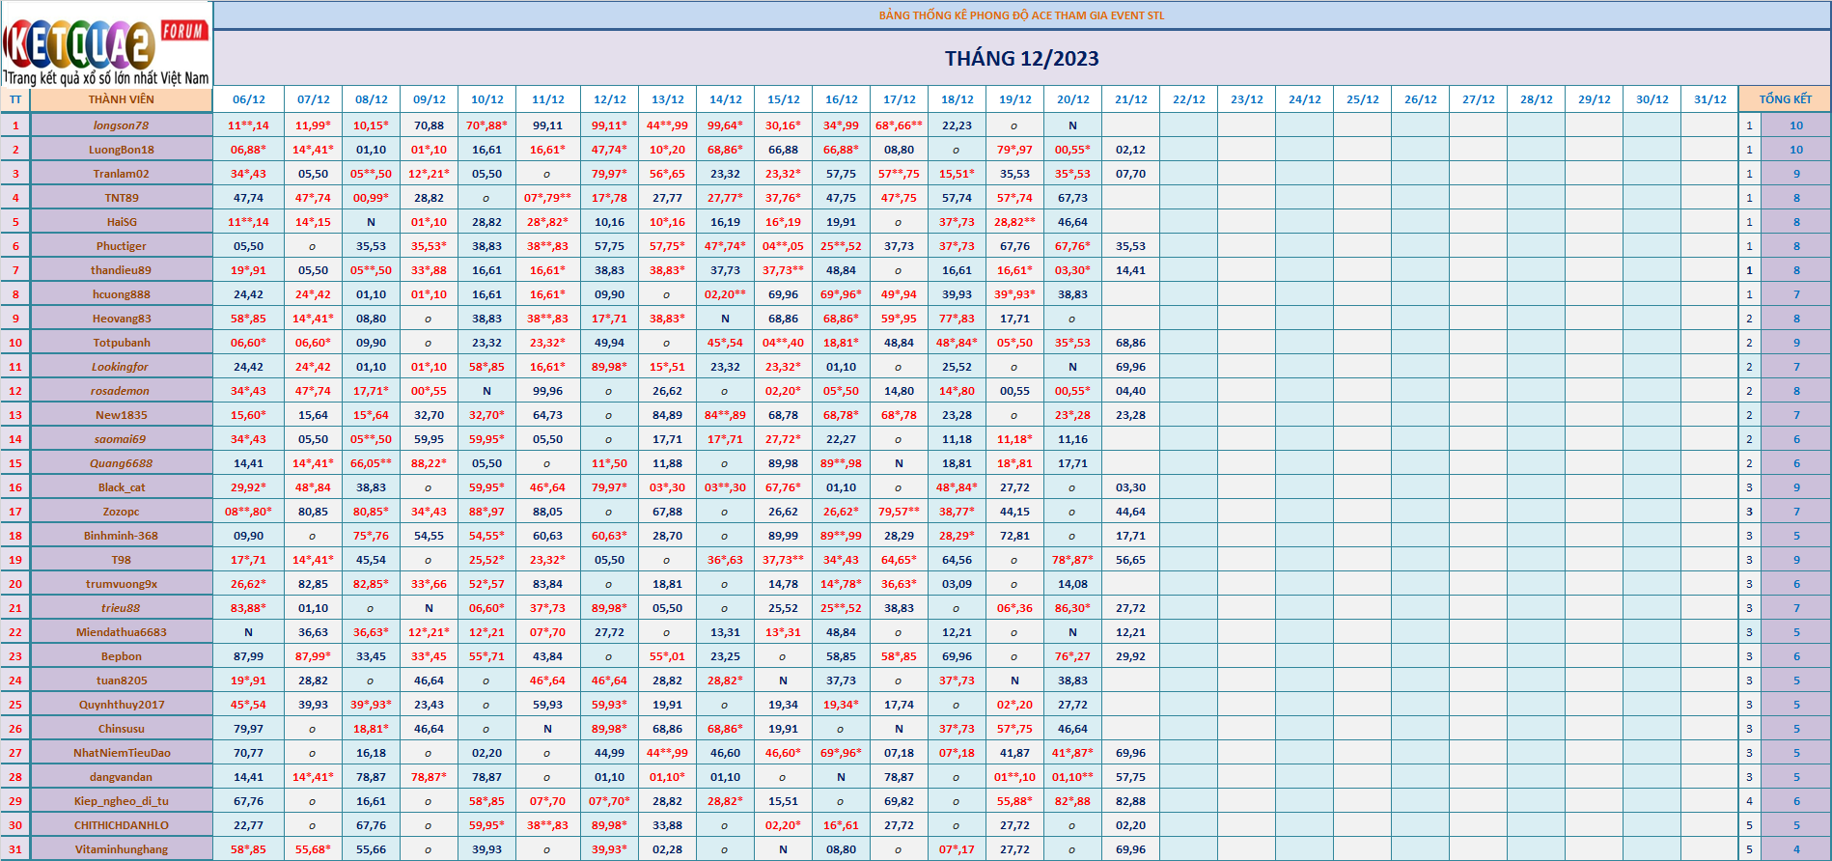Select Phuctiger's 21/12 cell showing 35,53
Screen dimensions: 1832x861
[1131, 246]
